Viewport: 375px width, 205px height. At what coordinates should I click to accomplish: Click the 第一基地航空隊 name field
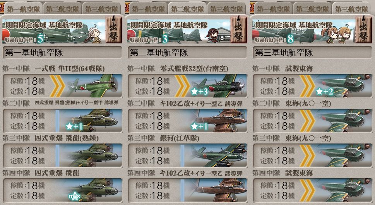[63, 53]
